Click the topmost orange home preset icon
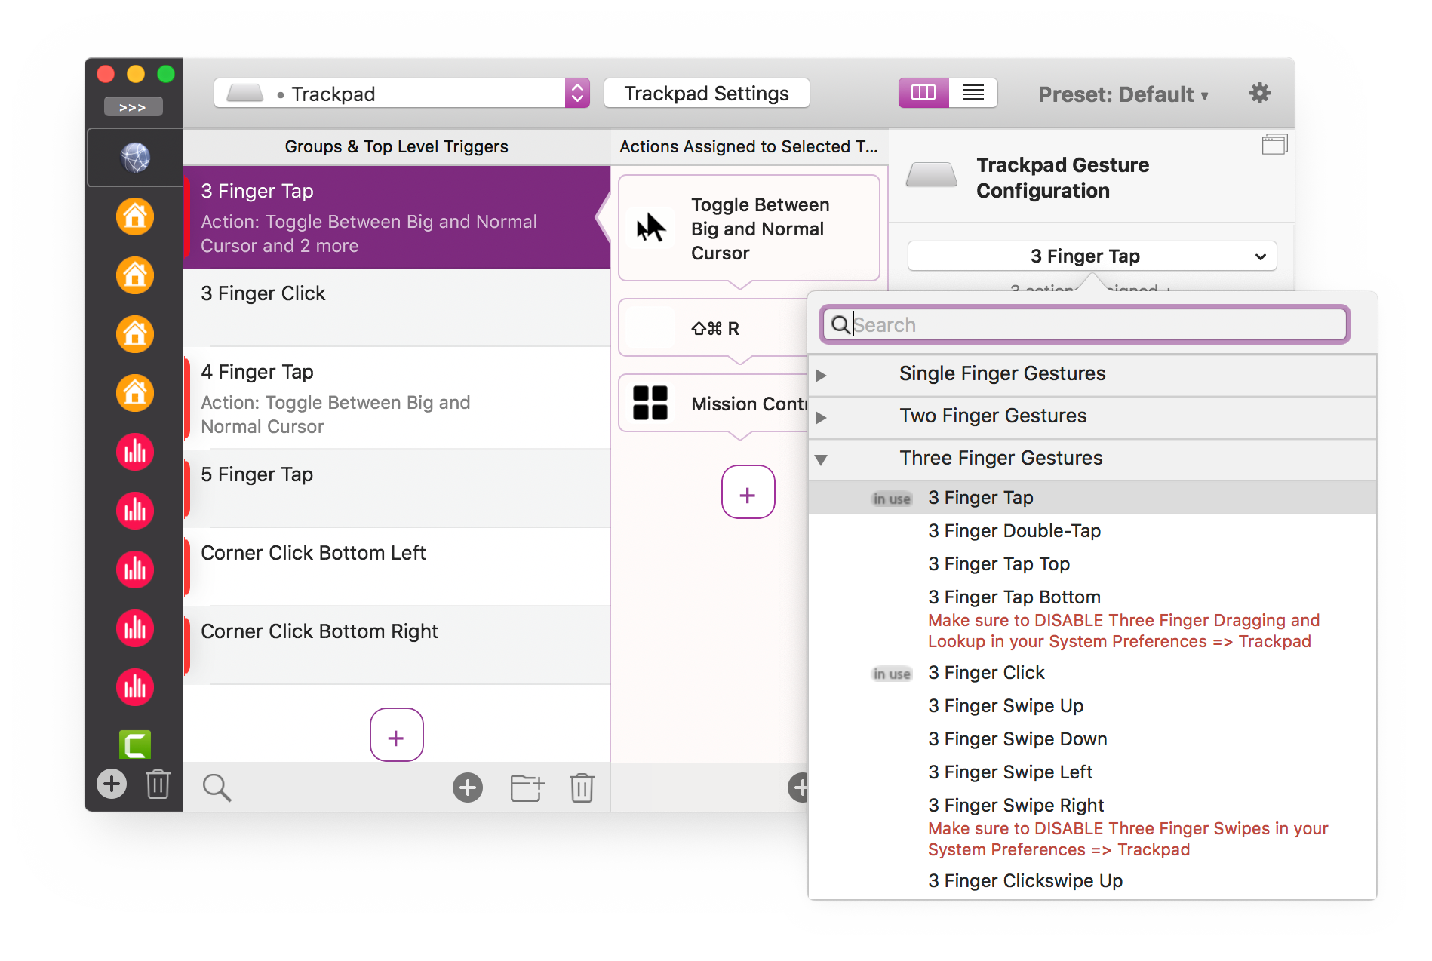Viewport: 1432px width, 961px height. [x=134, y=216]
